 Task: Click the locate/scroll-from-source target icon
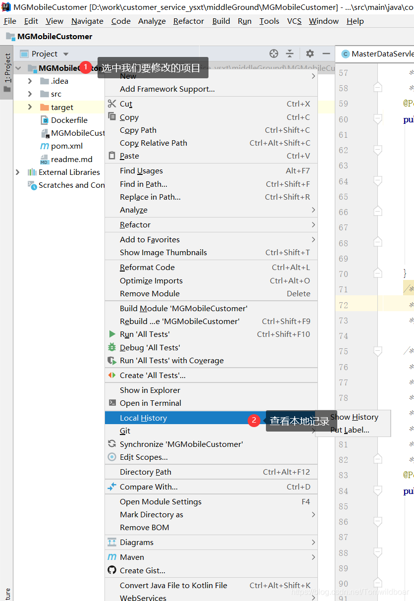coord(274,54)
